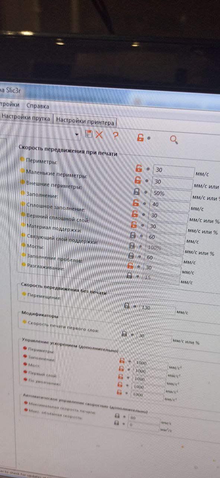Click the orange lock for Мост acceleration
This screenshot has width=220, height=478.
tap(120, 377)
